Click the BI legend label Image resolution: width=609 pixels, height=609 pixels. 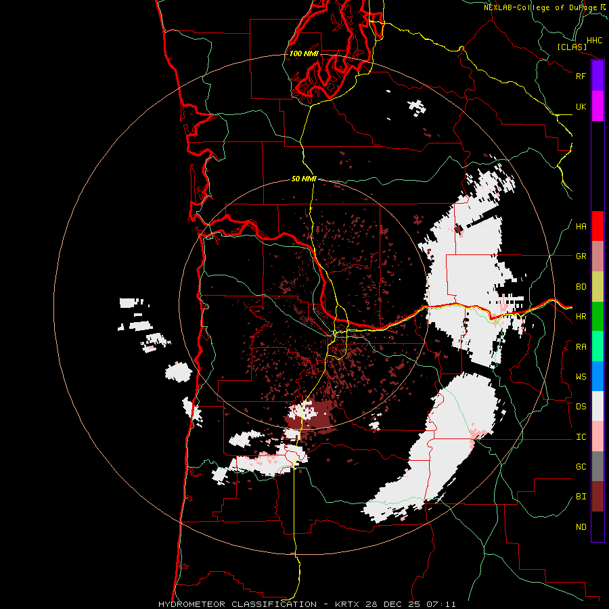(x=581, y=497)
